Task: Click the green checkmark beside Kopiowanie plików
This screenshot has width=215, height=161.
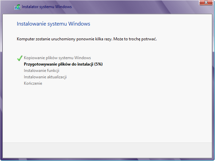Action: click(x=20, y=58)
